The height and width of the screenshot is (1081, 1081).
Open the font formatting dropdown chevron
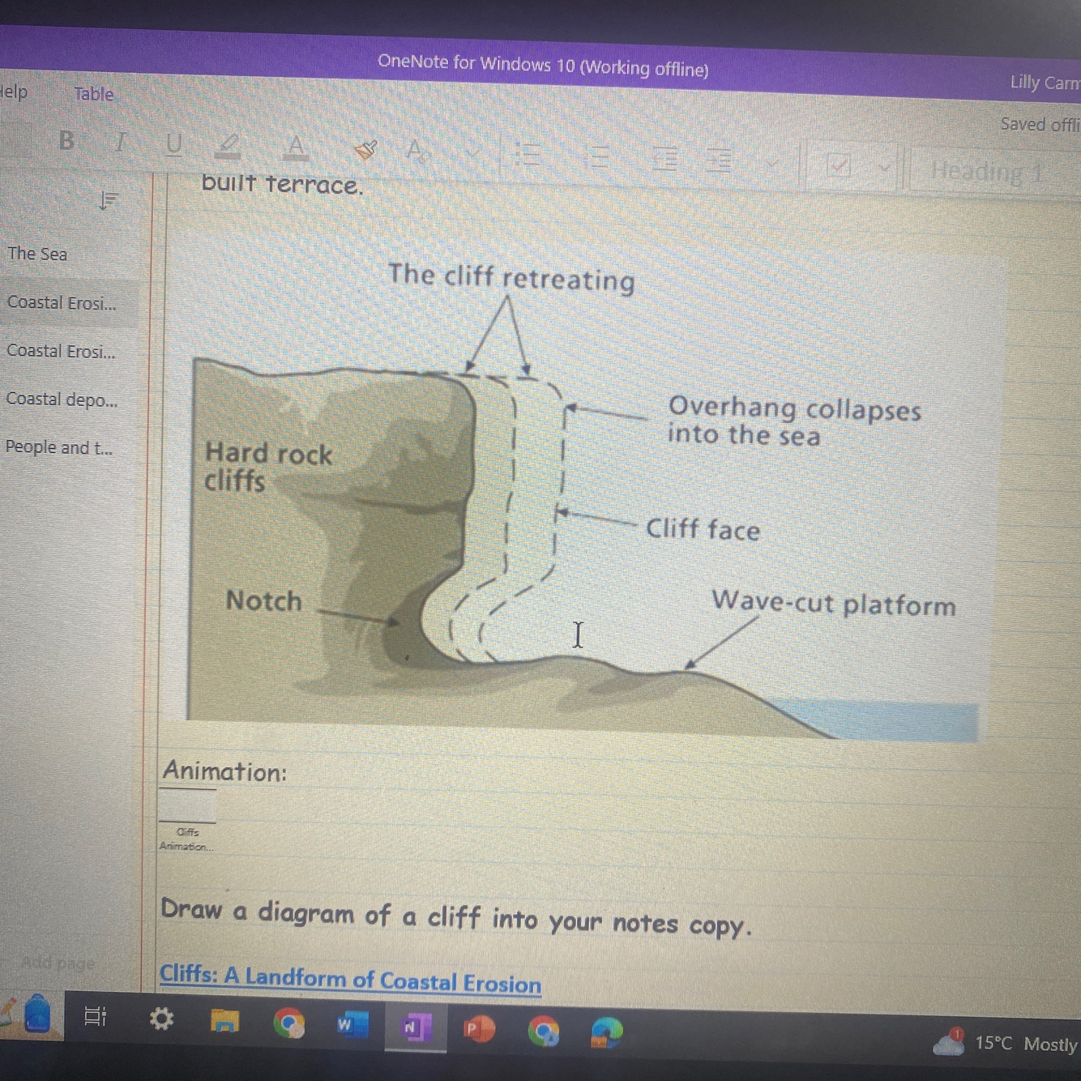[472, 152]
